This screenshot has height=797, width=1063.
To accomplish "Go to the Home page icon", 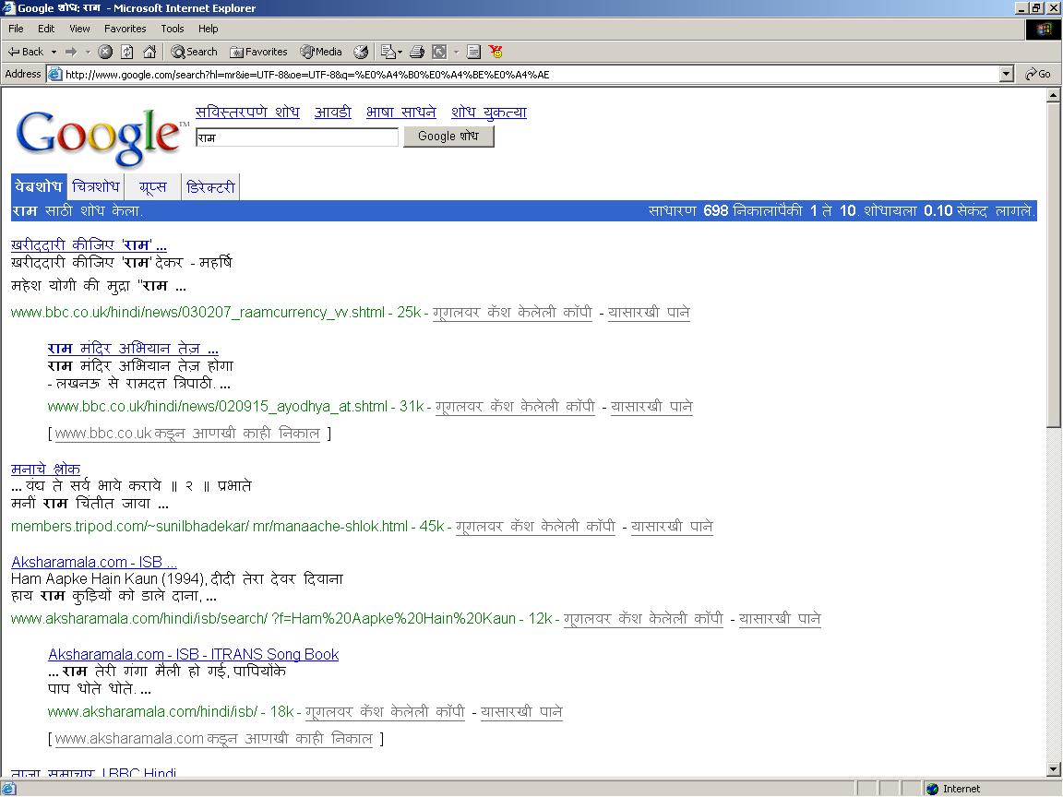I will pyautogui.click(x=149, y=52).
